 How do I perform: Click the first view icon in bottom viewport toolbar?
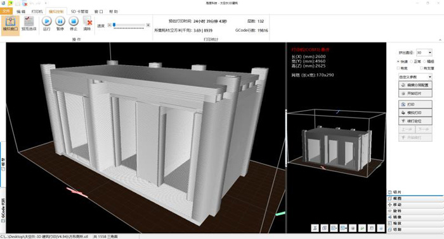click(x=315, y=228)
